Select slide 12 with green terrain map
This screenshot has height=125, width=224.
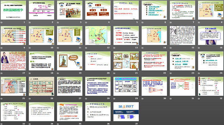coord(98,35)
